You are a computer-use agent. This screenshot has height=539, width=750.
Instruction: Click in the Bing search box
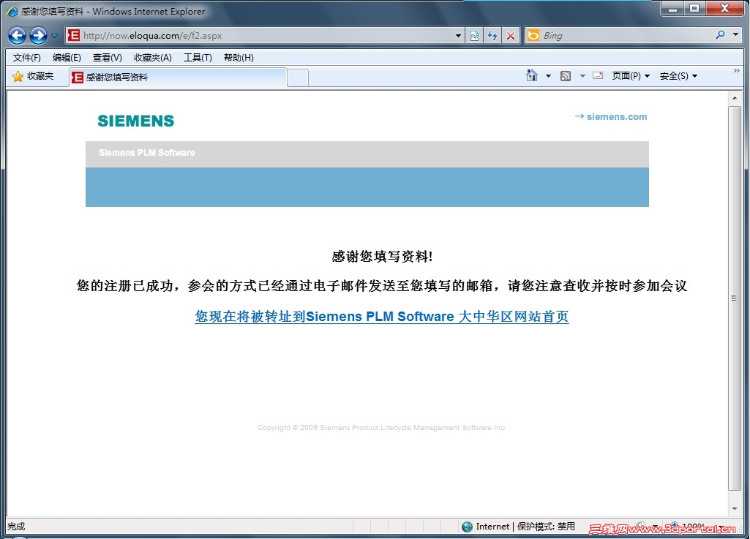pyautogui.click(x=626, y=35)
